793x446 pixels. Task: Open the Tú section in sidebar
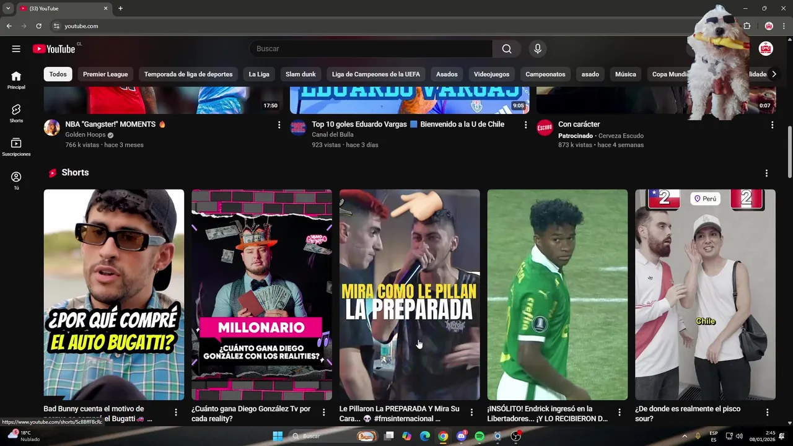click(16, 180)
